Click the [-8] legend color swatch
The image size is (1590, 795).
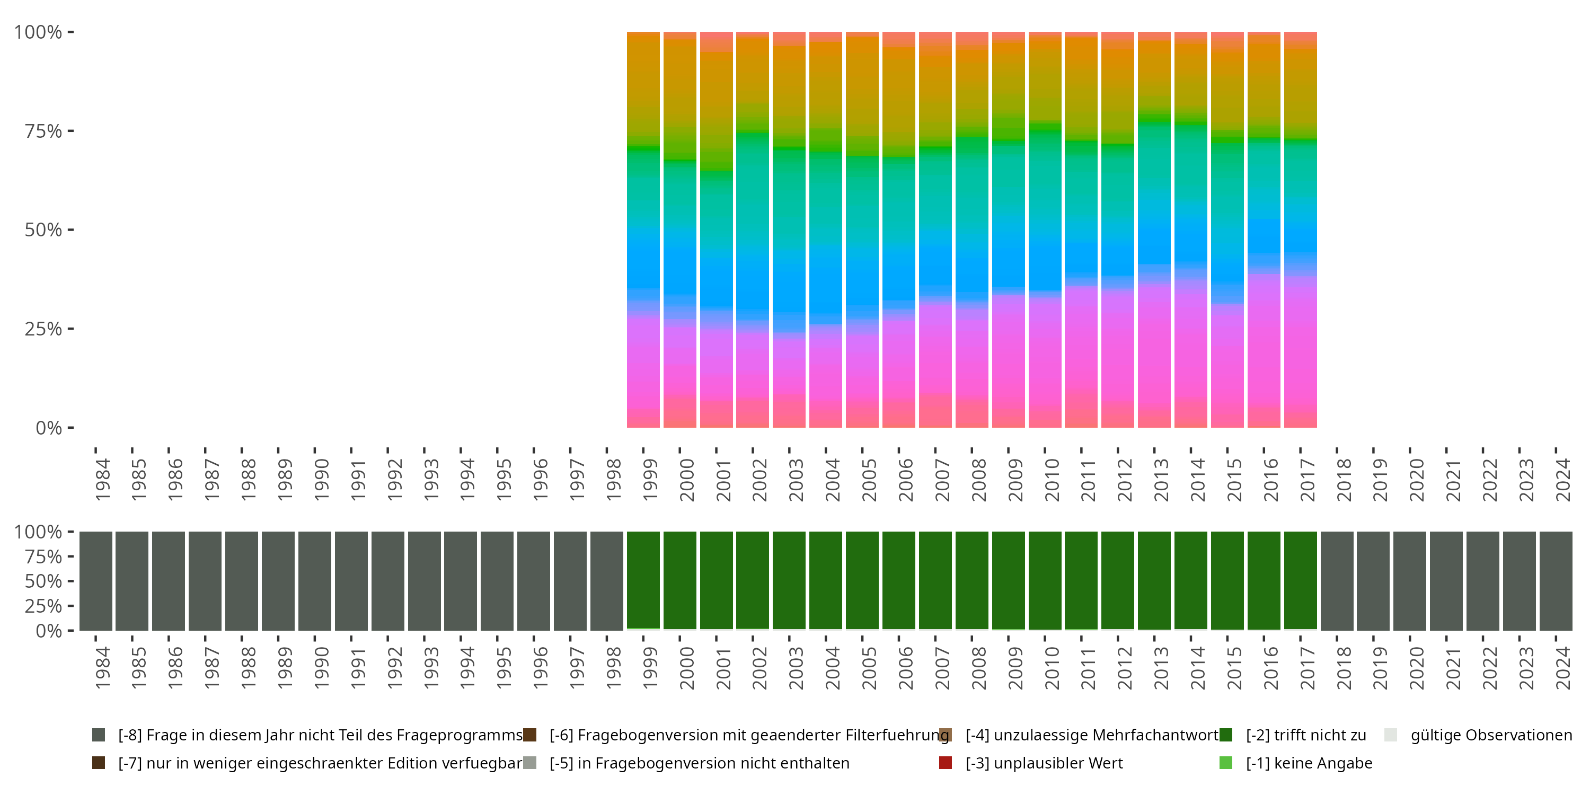[98, 735]
